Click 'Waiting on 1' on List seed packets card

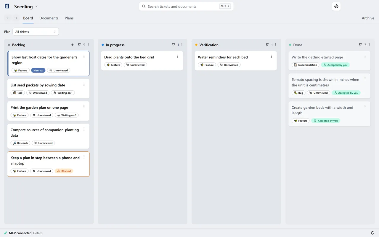pos(63,93)
